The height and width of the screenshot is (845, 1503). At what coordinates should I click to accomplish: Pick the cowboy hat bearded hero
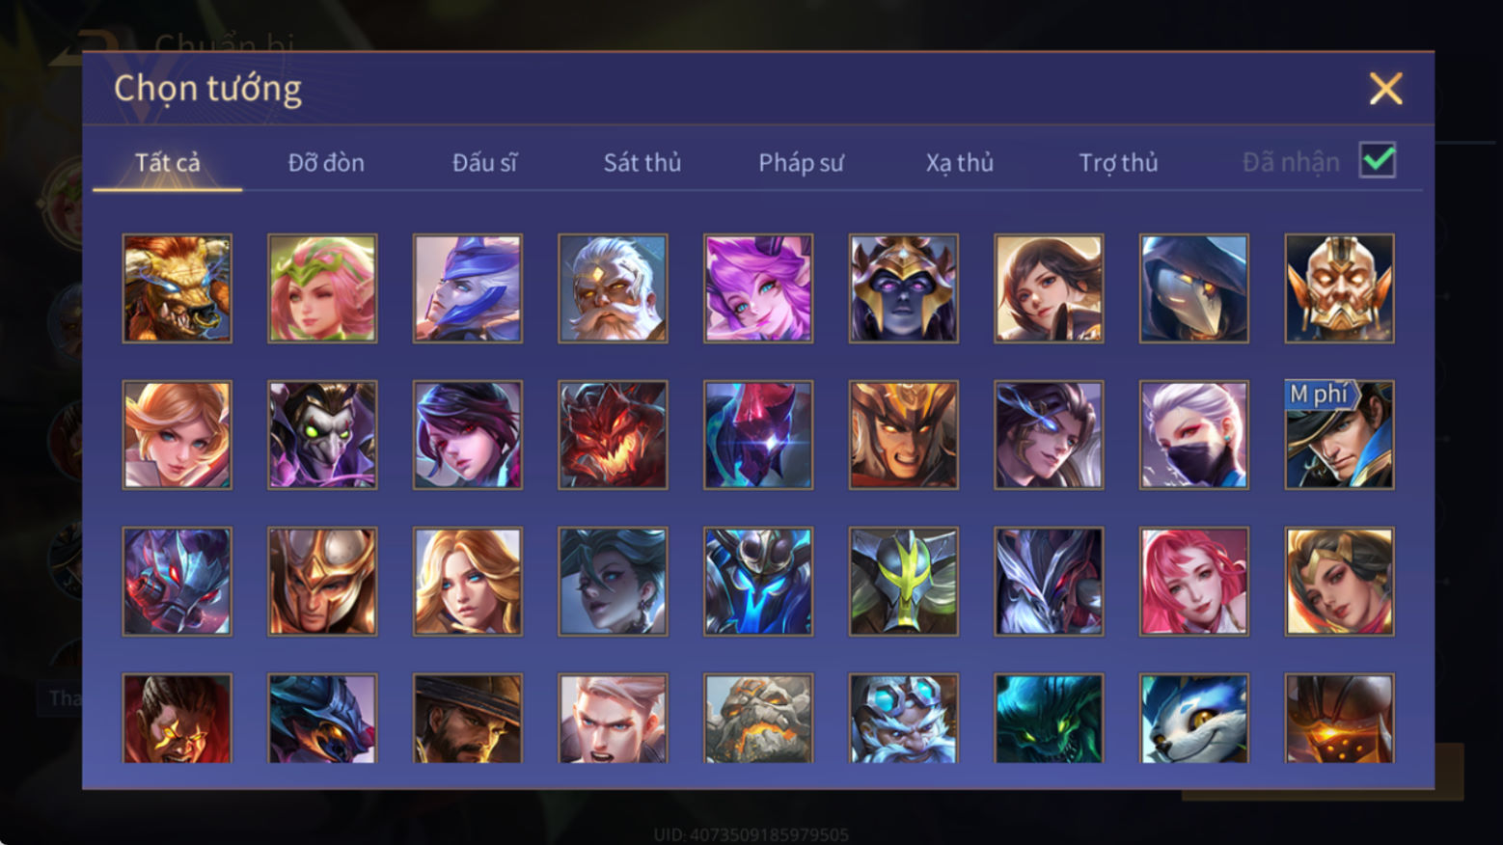pyautogui.click(x=468, y=719)
